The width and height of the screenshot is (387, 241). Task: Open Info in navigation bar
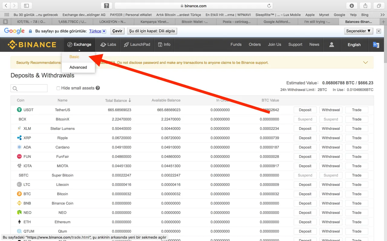[164, 45]
